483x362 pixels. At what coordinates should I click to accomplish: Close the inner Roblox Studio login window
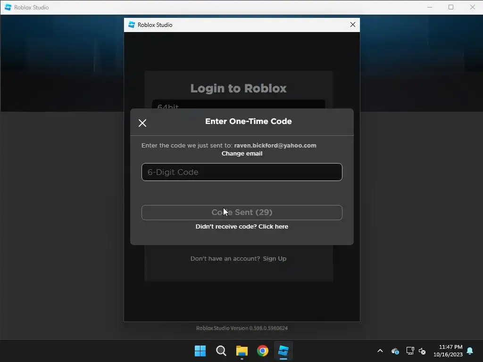353,25
